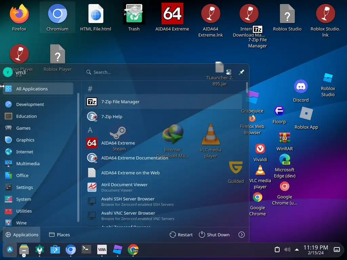Click the Shut Down button

click(214, 235)
